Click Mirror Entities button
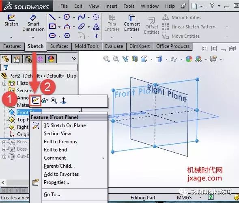The height and width of the screenshot is (203, 239). coord(182,17)
